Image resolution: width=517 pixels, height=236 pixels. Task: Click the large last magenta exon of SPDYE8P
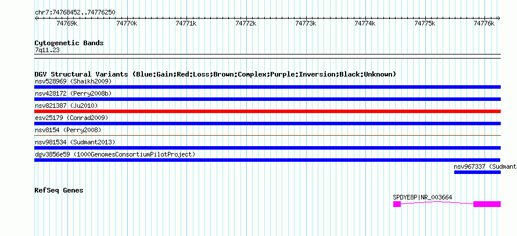487,204
